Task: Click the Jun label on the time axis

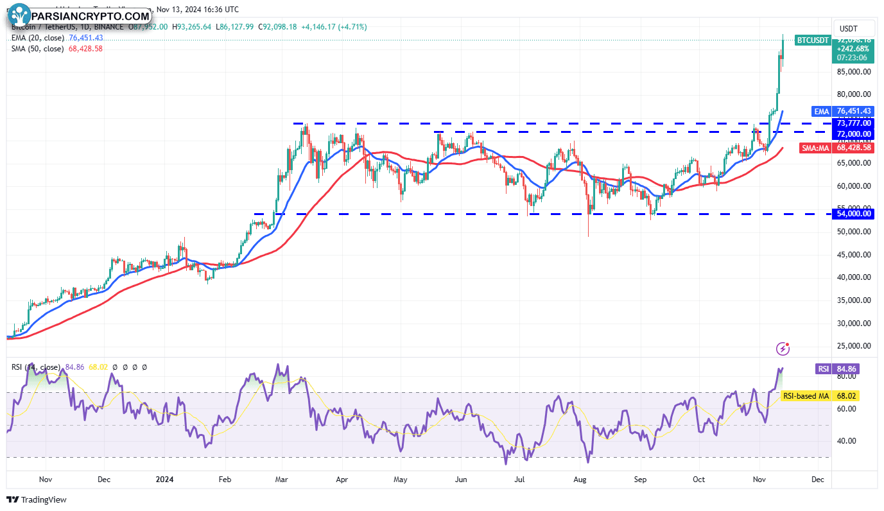Action: point(461,480)
